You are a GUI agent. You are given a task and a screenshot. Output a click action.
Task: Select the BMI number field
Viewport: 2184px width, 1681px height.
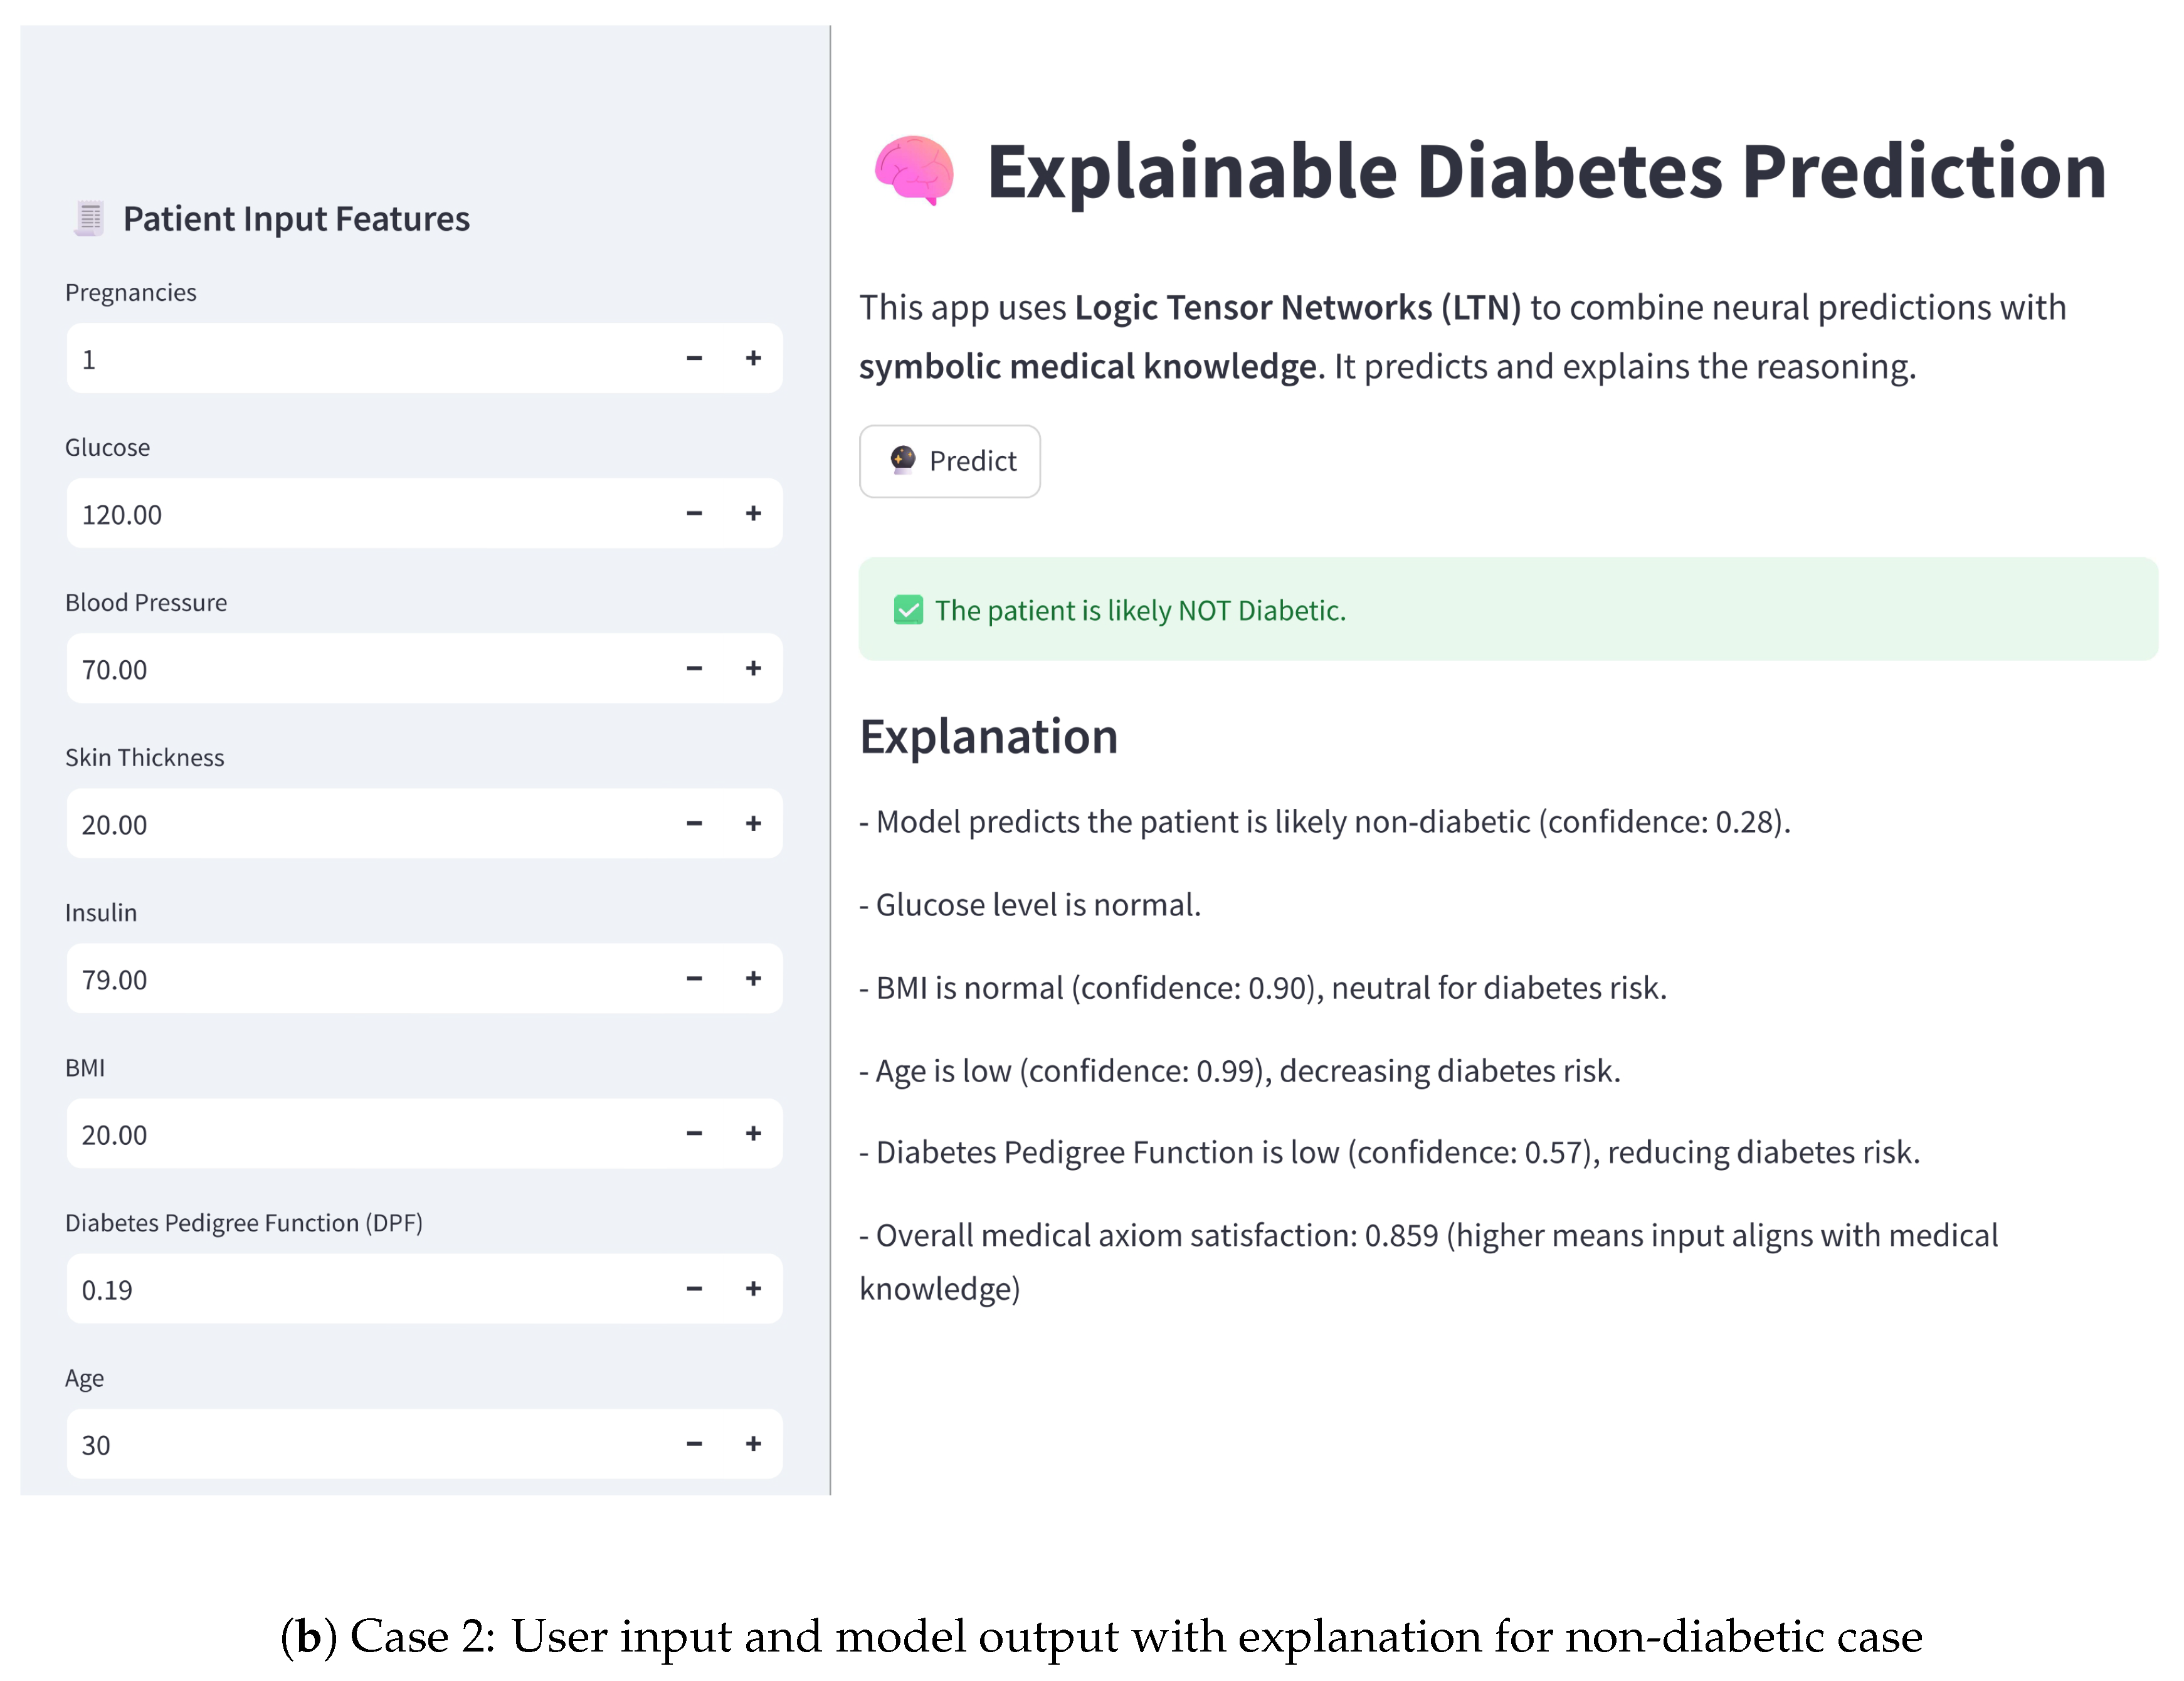click(360, 1134)
